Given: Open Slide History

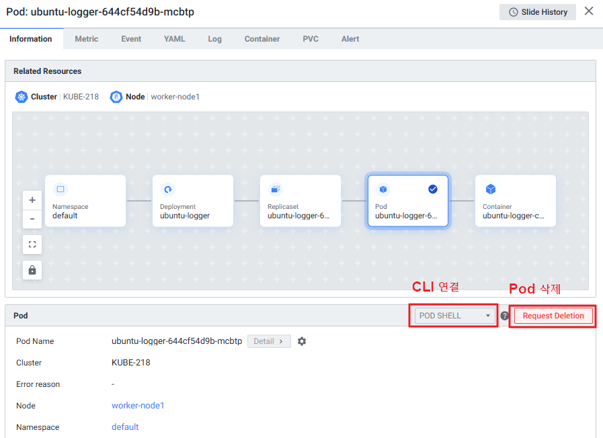Looking at the screenshot, I should (538, 12).
